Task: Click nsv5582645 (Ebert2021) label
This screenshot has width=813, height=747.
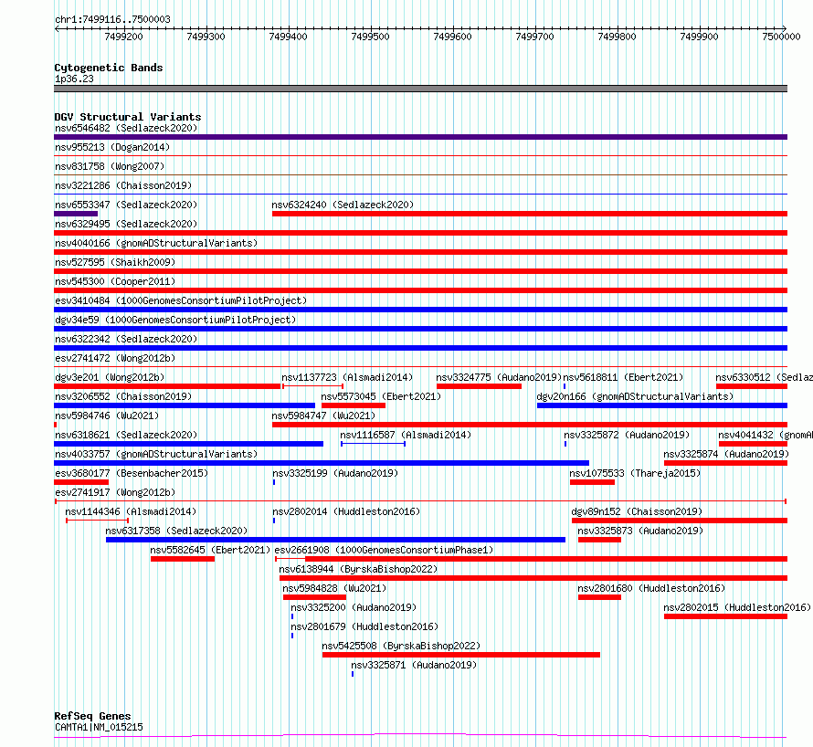Action: pyautogui.click(x=210, y=550)
